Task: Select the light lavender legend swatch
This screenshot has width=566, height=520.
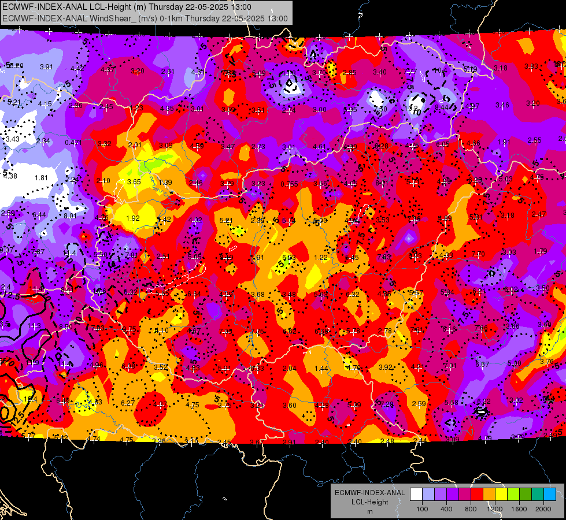Action: 428,495
